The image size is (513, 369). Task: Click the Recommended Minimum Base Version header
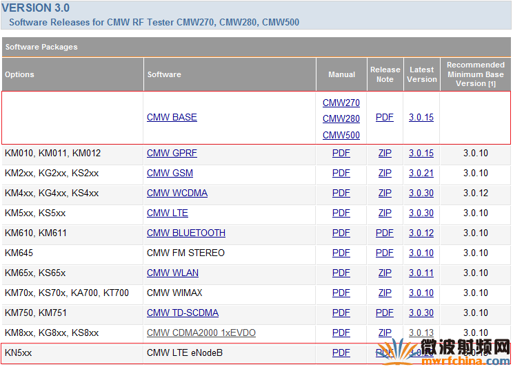coord(475,74)
